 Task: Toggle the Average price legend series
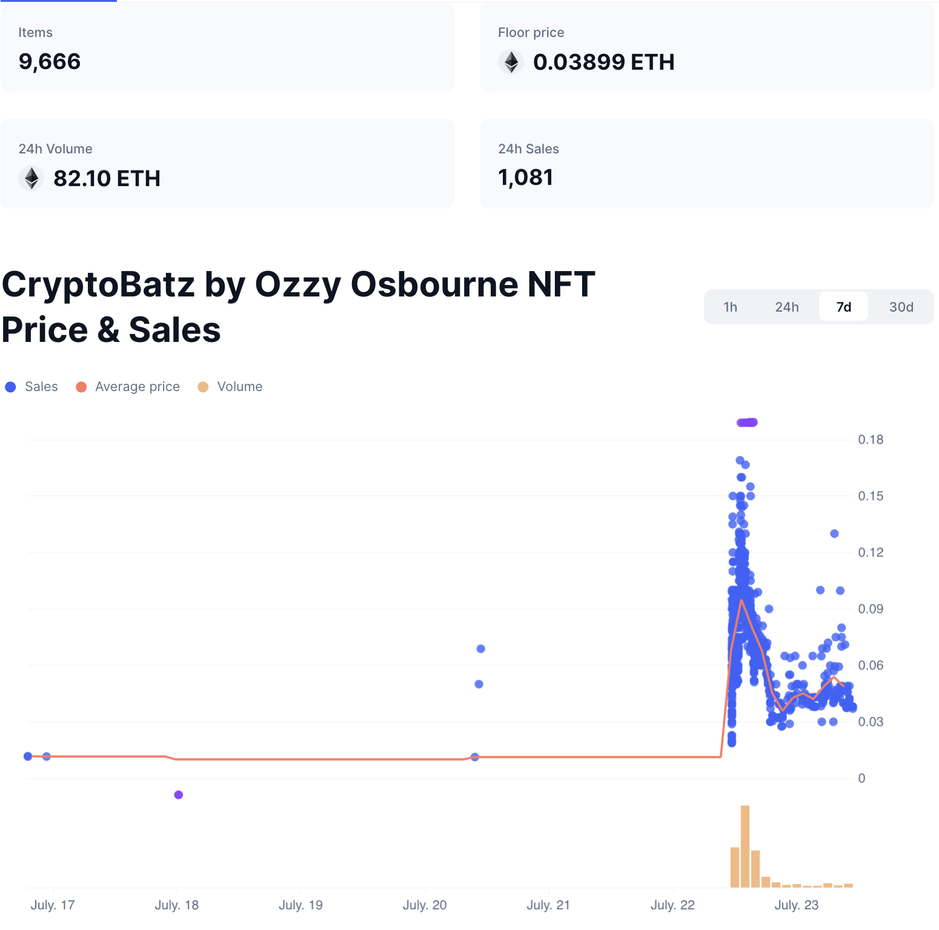click(x=137, y=387)
